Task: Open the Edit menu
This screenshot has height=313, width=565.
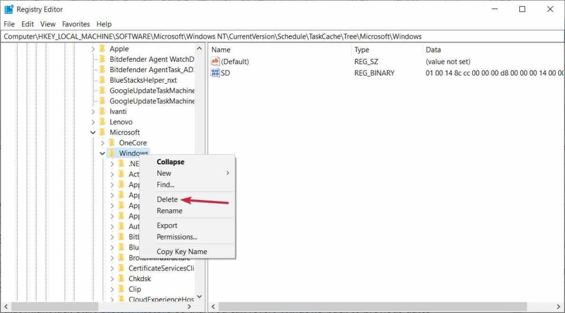Action: [28, 24]
